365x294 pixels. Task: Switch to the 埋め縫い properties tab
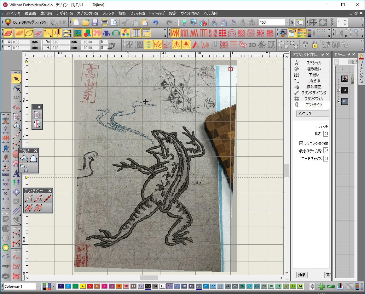coord(311,69)
